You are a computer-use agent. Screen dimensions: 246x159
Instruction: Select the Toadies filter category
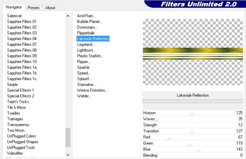click(x=14, y=113)
